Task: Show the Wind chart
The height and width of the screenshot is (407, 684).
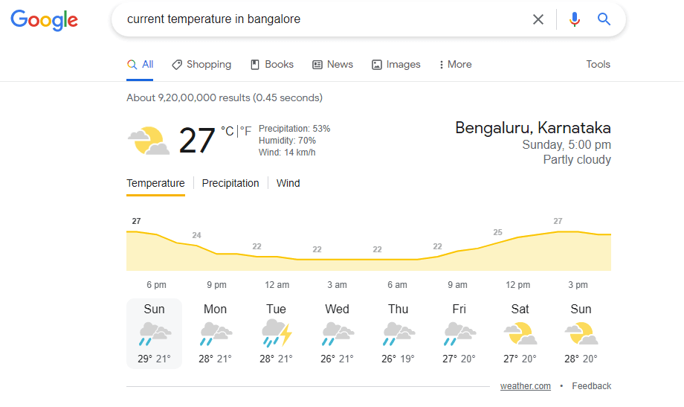Action: [288, 183]
